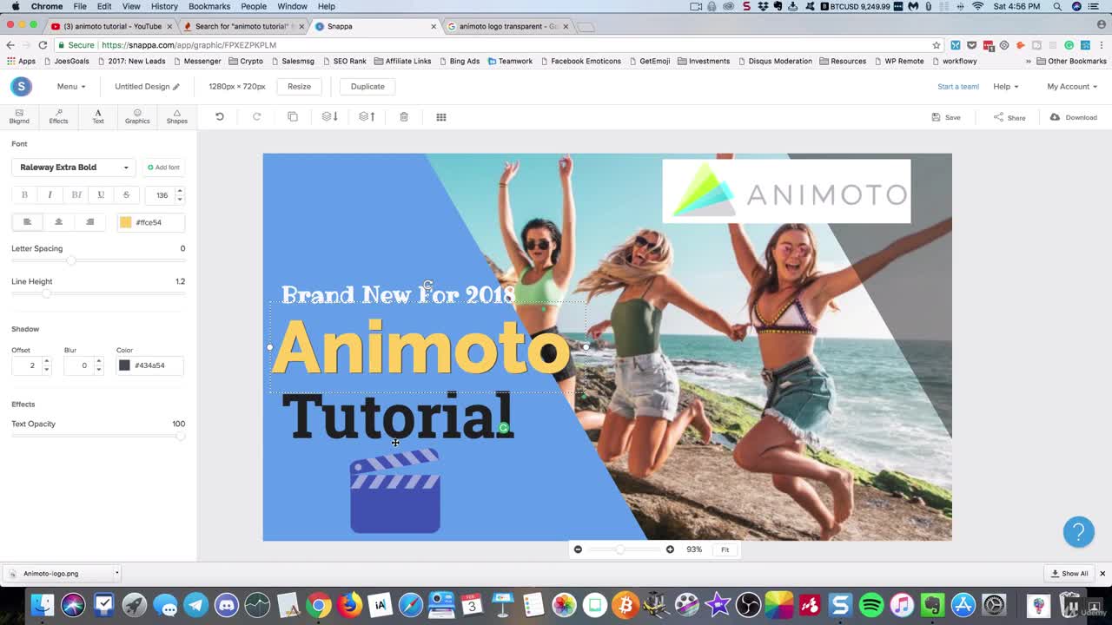The image size is (1112, 625).
Task: Increase font size with up stepper
Action: 180,191
